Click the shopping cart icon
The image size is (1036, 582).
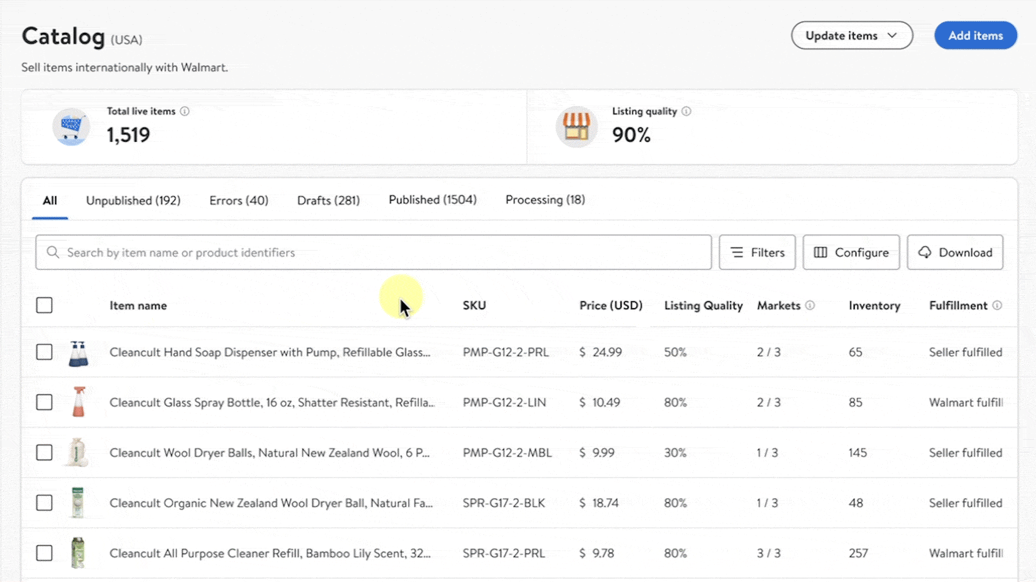pyautogui.click(x=71, y=127)
